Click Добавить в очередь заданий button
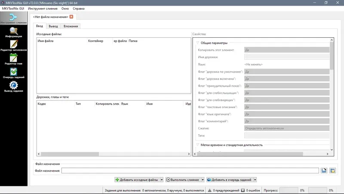The image size is (344, 194). pyautogui.click(x=230, y=180)
